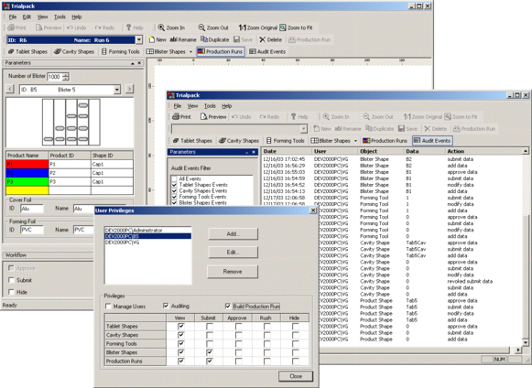Expand the Blister Shapes arrow in back window
Screen dimensions: 532x388
pos(190,52)
